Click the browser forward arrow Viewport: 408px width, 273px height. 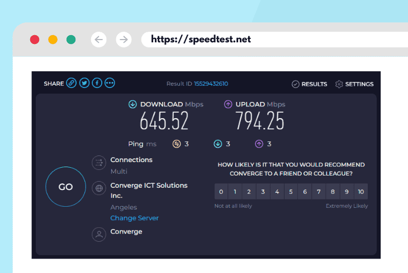tap(124, 40)
